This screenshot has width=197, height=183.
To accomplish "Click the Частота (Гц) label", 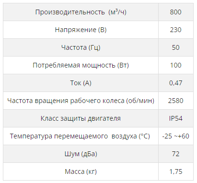I will tap(81, 47).
